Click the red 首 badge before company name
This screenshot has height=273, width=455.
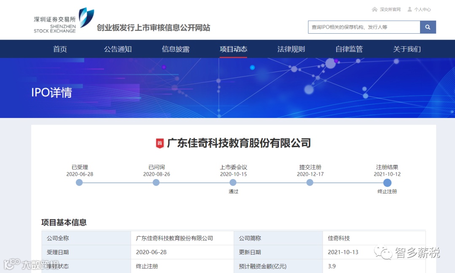pyautogui.click(x=160, y=143)
